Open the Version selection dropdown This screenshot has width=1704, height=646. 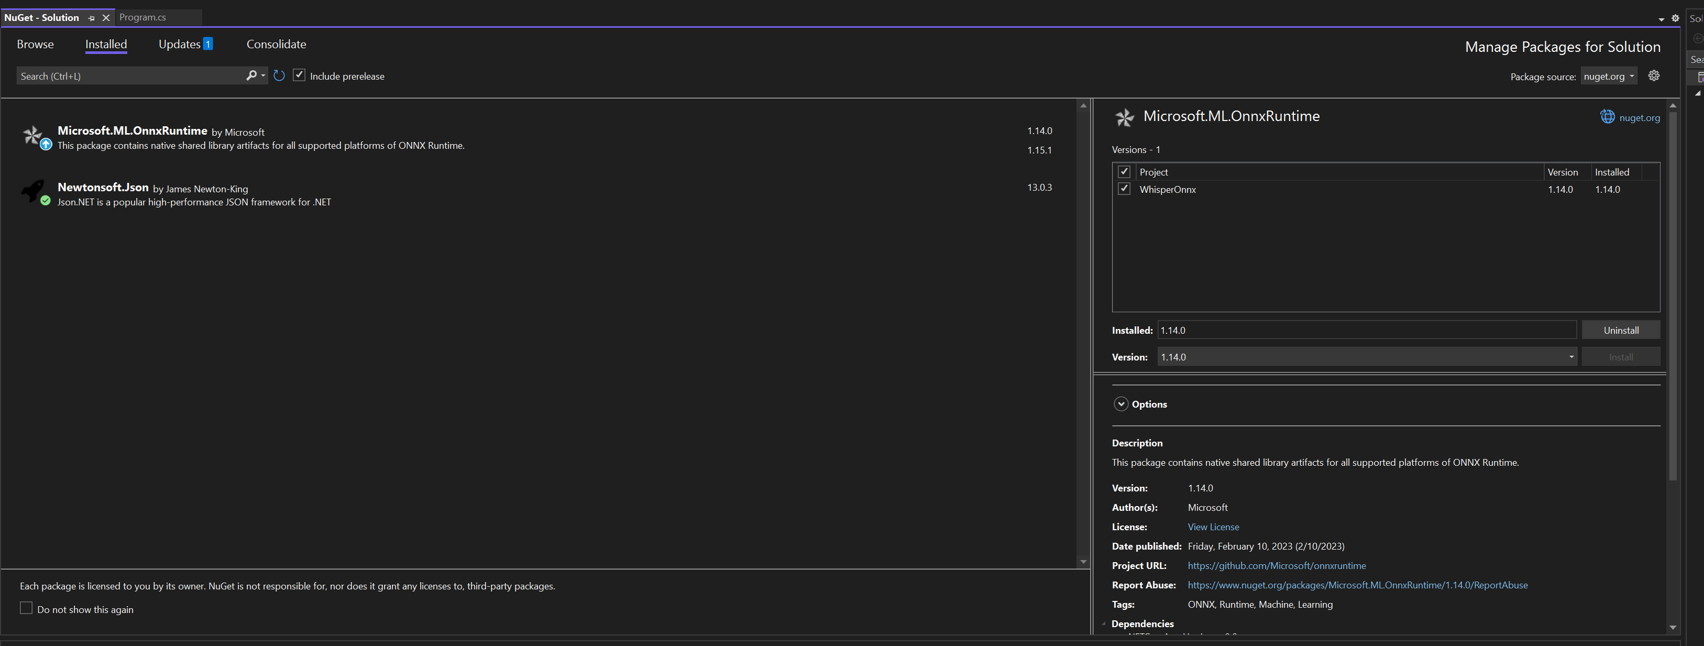click(x=1570, y=356)
